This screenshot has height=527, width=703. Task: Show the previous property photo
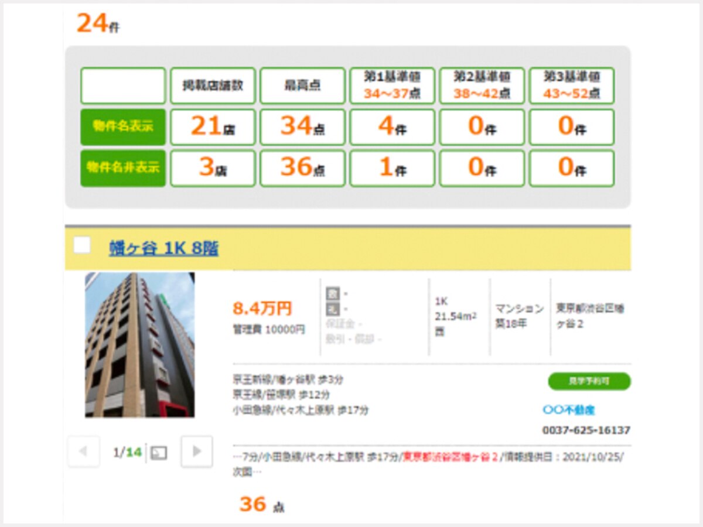point(83,451)
